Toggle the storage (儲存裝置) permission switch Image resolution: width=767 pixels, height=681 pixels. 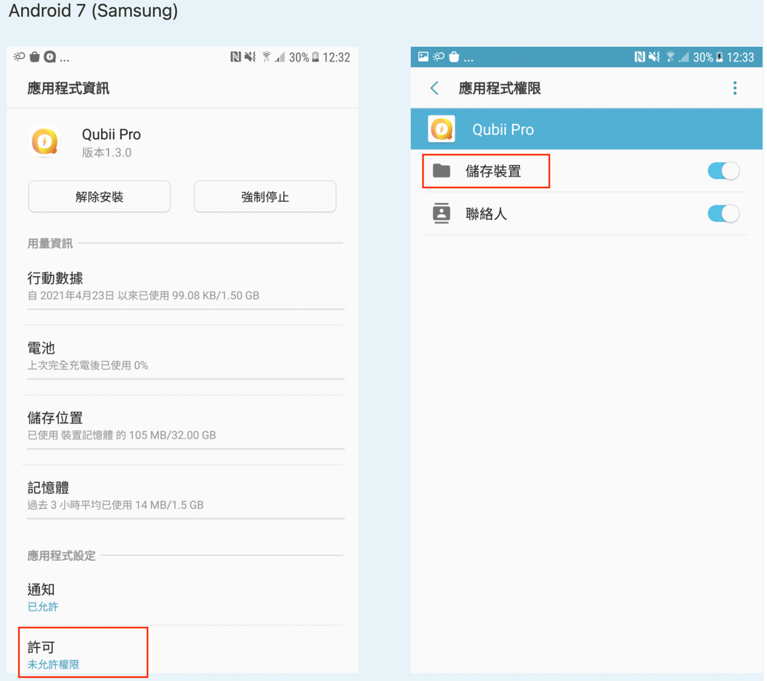tap(723, 171)
